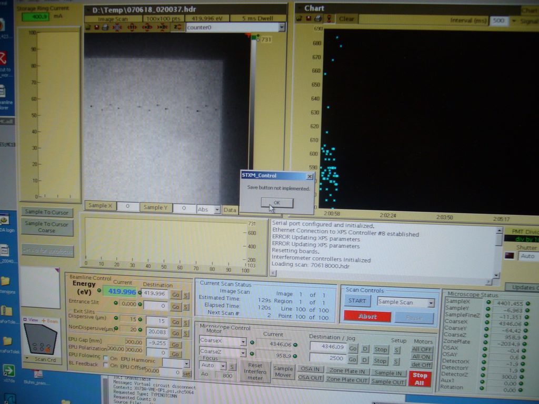Click the red save icon above scan image
The height and width of the screenshot is (404, 539).
coord(96,27)
